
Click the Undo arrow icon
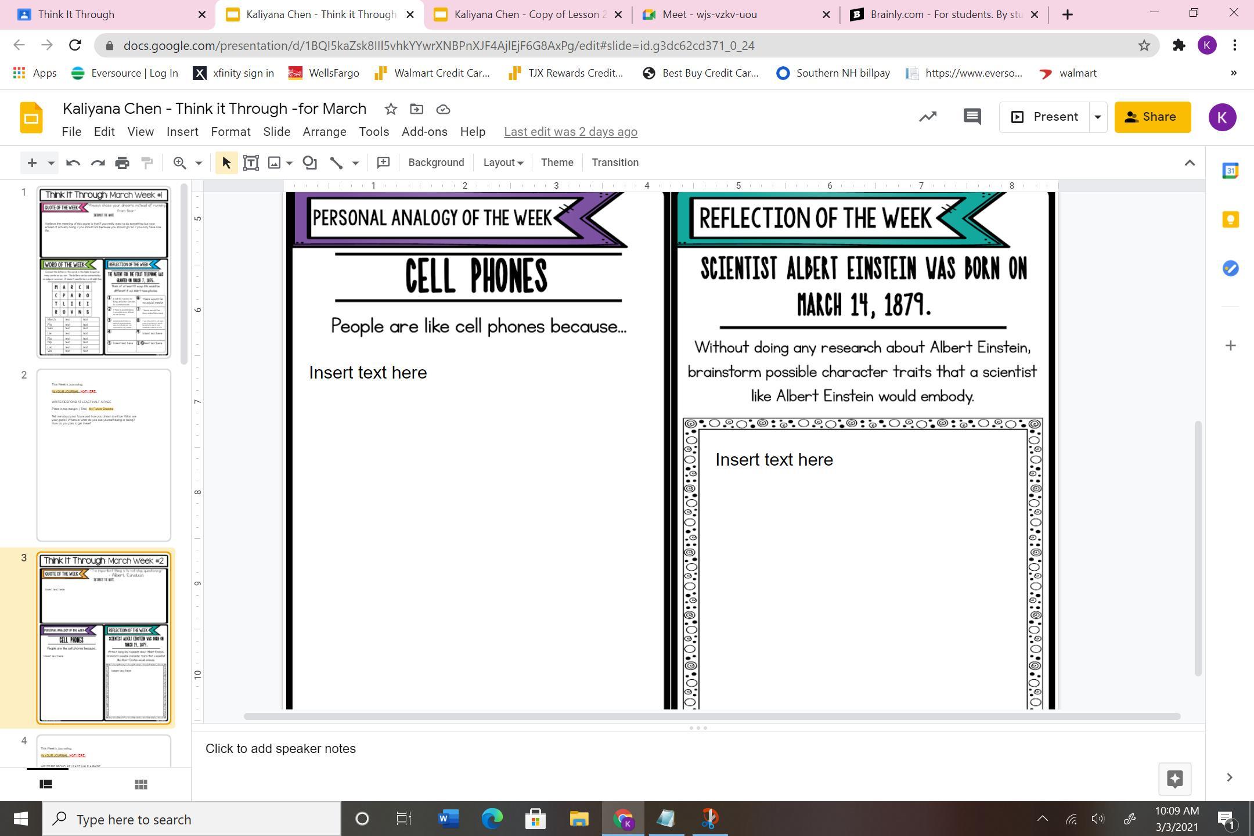click(73, 163)
